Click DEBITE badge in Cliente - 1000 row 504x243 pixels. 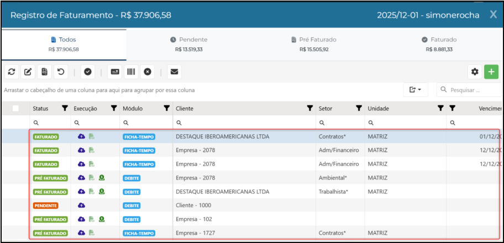(132, 206)
